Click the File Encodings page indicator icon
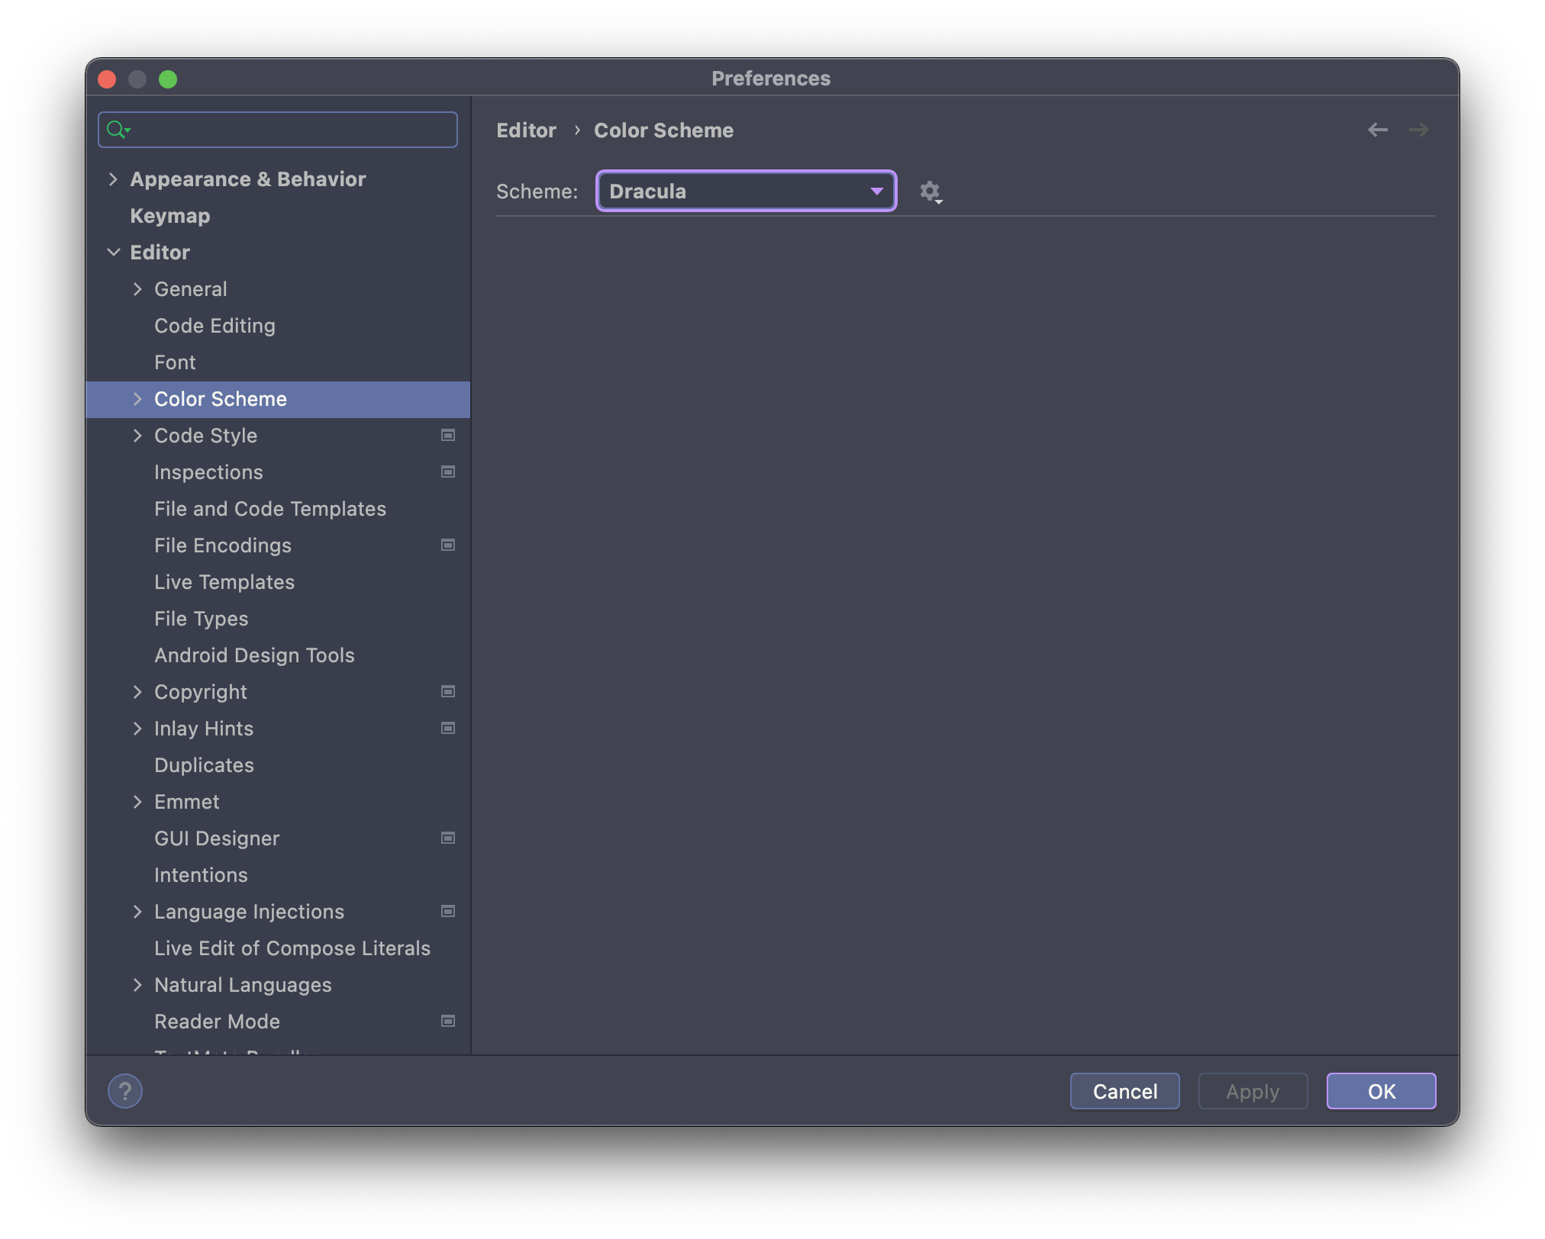This screenshot has width=1545, height=1239. [447, 544]
